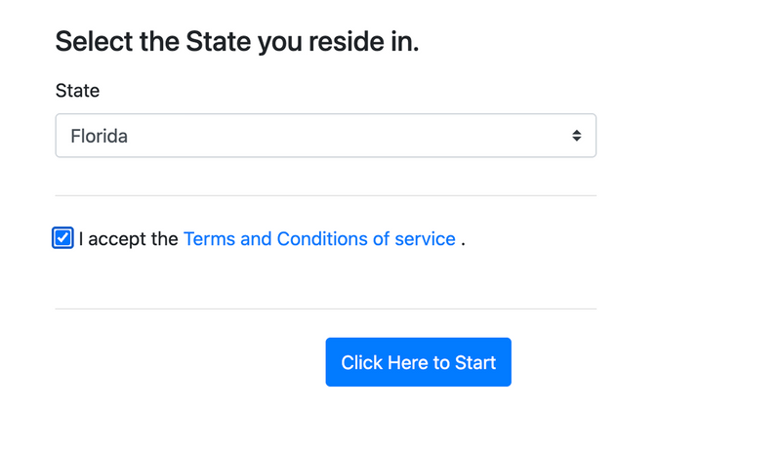
Task: Click the word 'State' above the dropdown
Action: pos(77,91)
